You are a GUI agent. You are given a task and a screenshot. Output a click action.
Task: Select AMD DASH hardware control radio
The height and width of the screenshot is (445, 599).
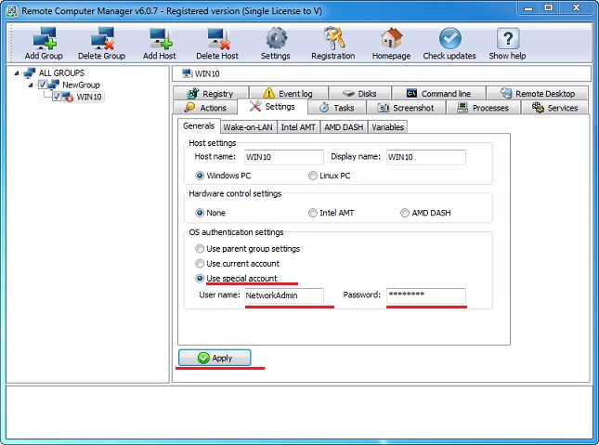[x=405, y=213]
